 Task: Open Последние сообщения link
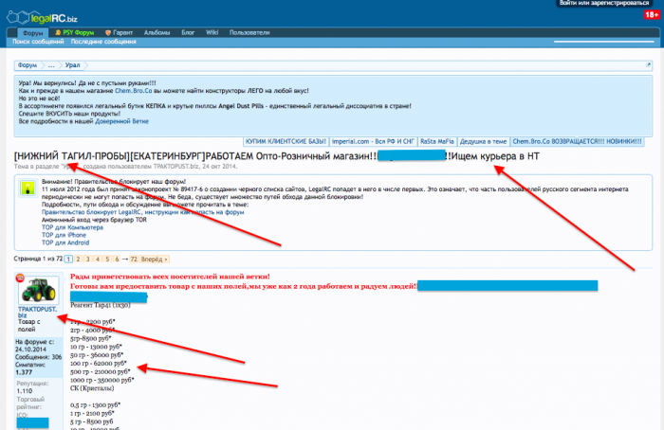tap(101, 43)
